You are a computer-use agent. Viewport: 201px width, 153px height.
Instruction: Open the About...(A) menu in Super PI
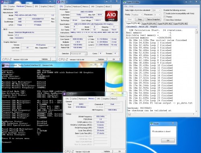tap(144, 27)
